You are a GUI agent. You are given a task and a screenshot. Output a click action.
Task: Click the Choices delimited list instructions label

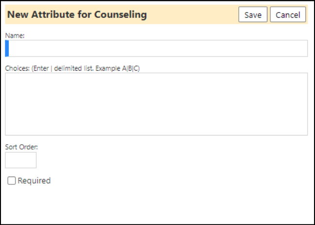(72, 68)
